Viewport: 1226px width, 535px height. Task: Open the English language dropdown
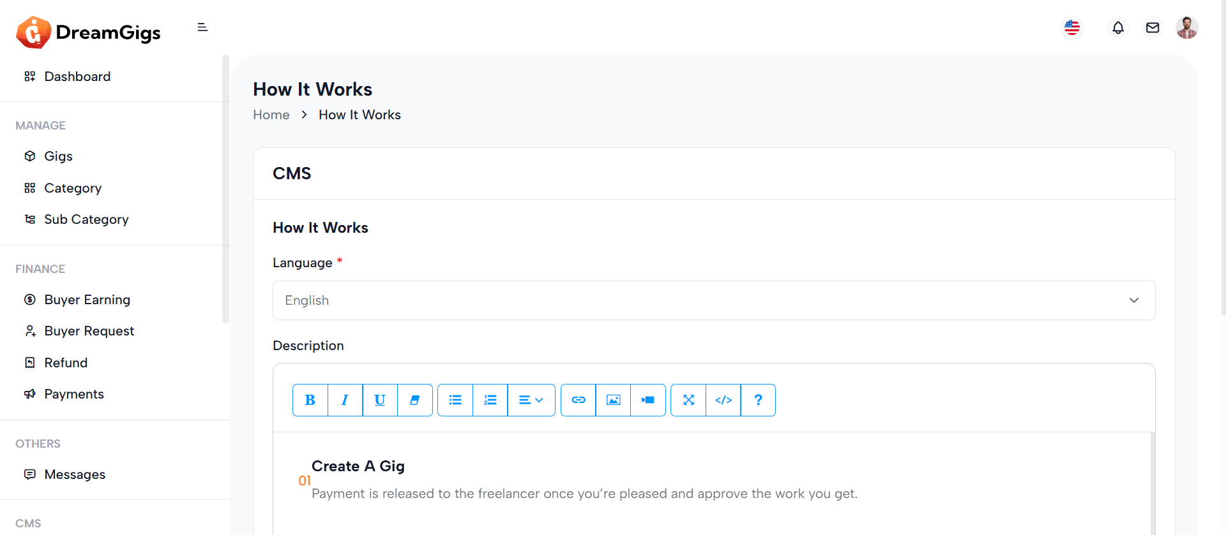coord(713,300)
